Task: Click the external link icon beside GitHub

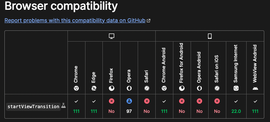Action: [149, 21]
